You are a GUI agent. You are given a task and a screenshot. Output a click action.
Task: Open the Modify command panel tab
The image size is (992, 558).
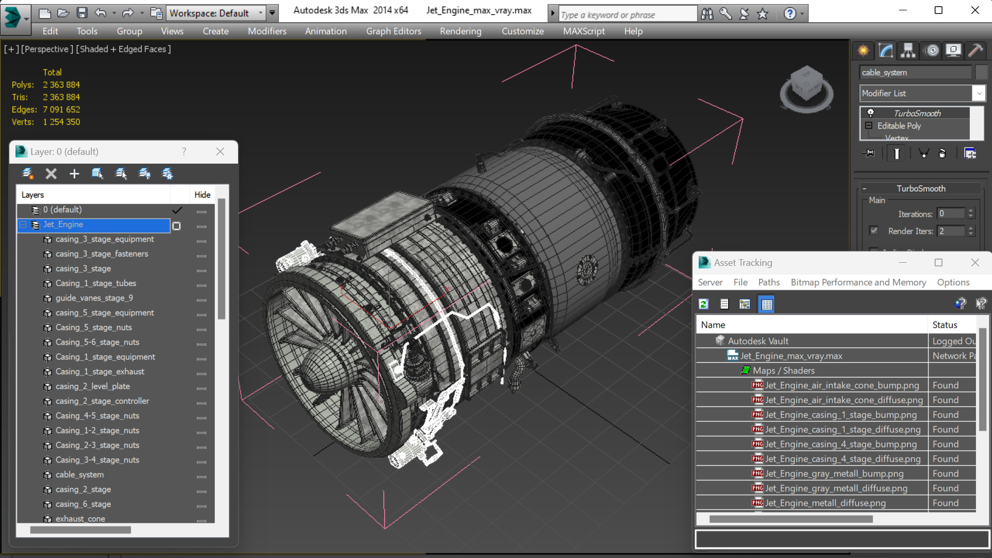click(886, 51)
